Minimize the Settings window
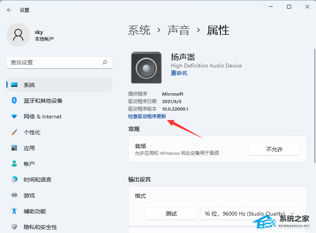 click(x=271, y=7)
